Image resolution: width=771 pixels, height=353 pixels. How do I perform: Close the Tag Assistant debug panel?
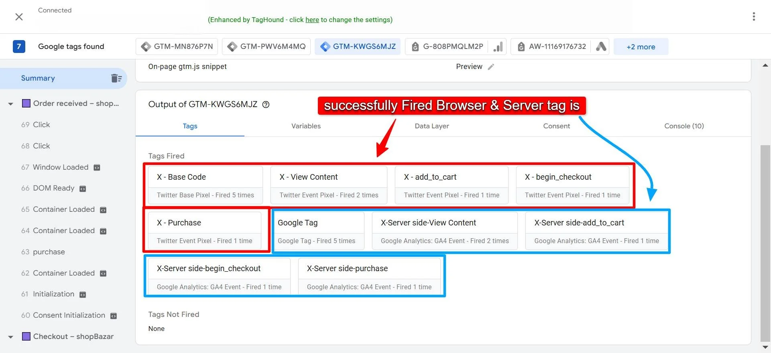pos(19,17)
